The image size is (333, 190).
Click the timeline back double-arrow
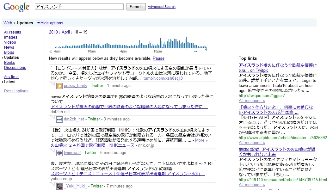51,52
